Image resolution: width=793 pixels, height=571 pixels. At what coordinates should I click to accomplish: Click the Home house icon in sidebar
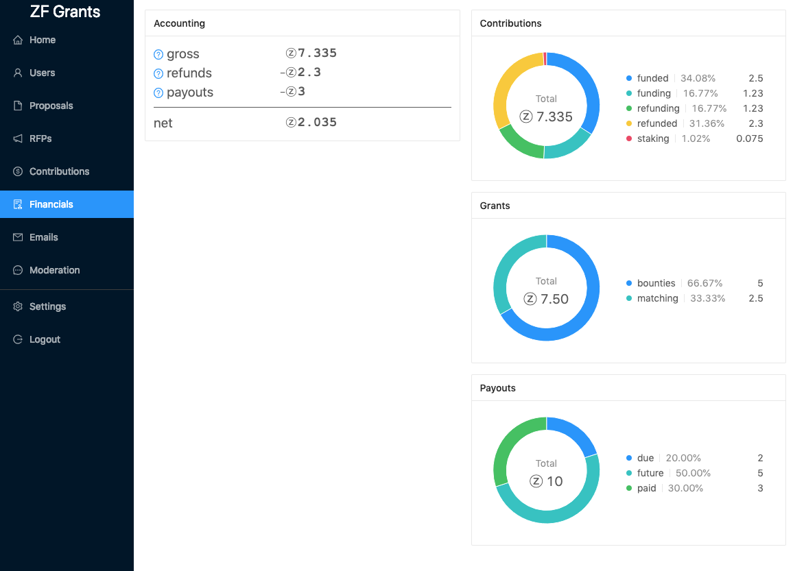click(x=18, y=40)
